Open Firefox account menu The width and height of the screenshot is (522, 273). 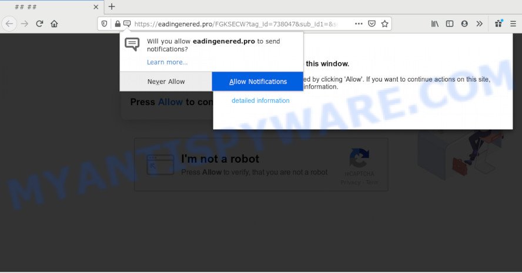point(464,24)
